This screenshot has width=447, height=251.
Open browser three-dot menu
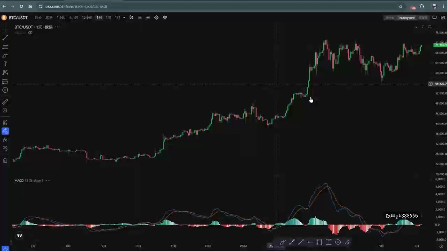coord(443,6)
